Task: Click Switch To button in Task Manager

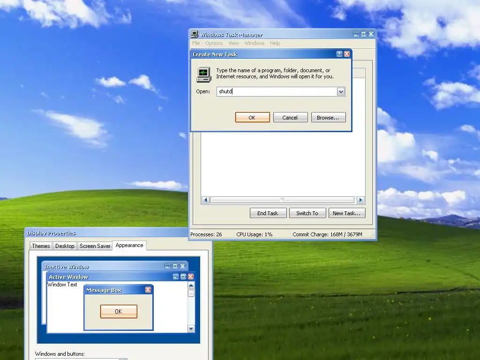Action: point(307,213)
